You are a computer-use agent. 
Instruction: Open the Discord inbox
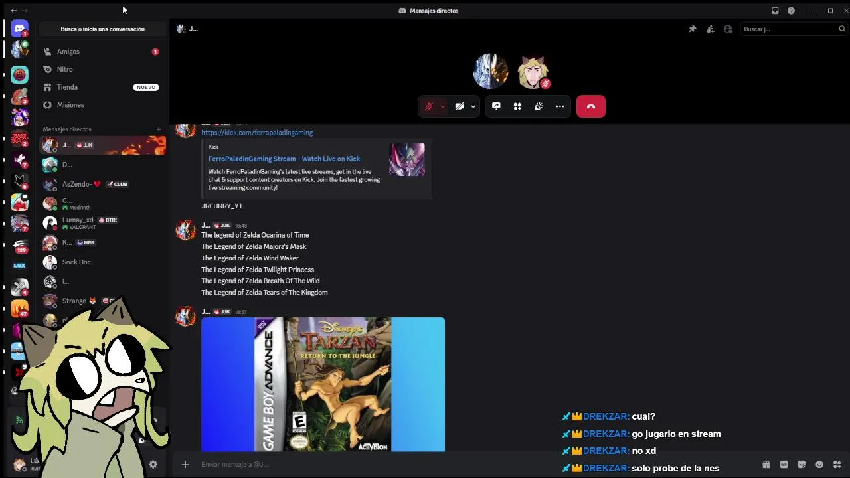coord(775,11)
